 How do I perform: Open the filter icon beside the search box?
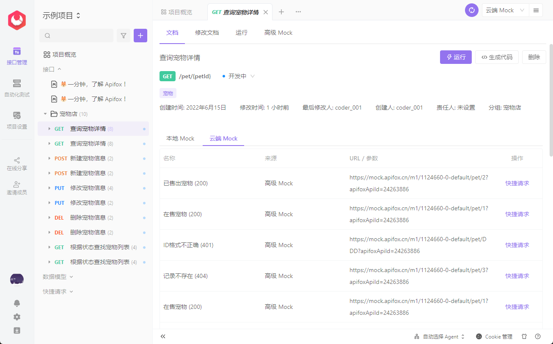[124, 36]
